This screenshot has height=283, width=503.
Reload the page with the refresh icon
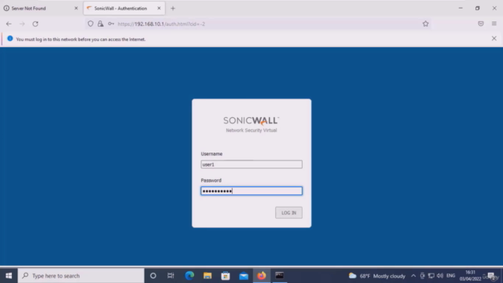(x=35, y=24)
